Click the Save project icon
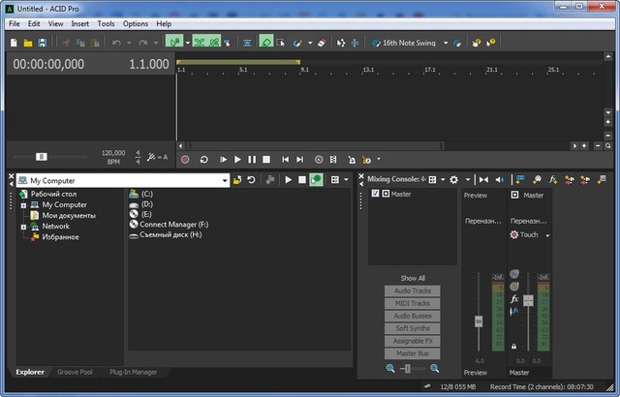The width and height of the screenshot is (620, 397). pos(42,43)
